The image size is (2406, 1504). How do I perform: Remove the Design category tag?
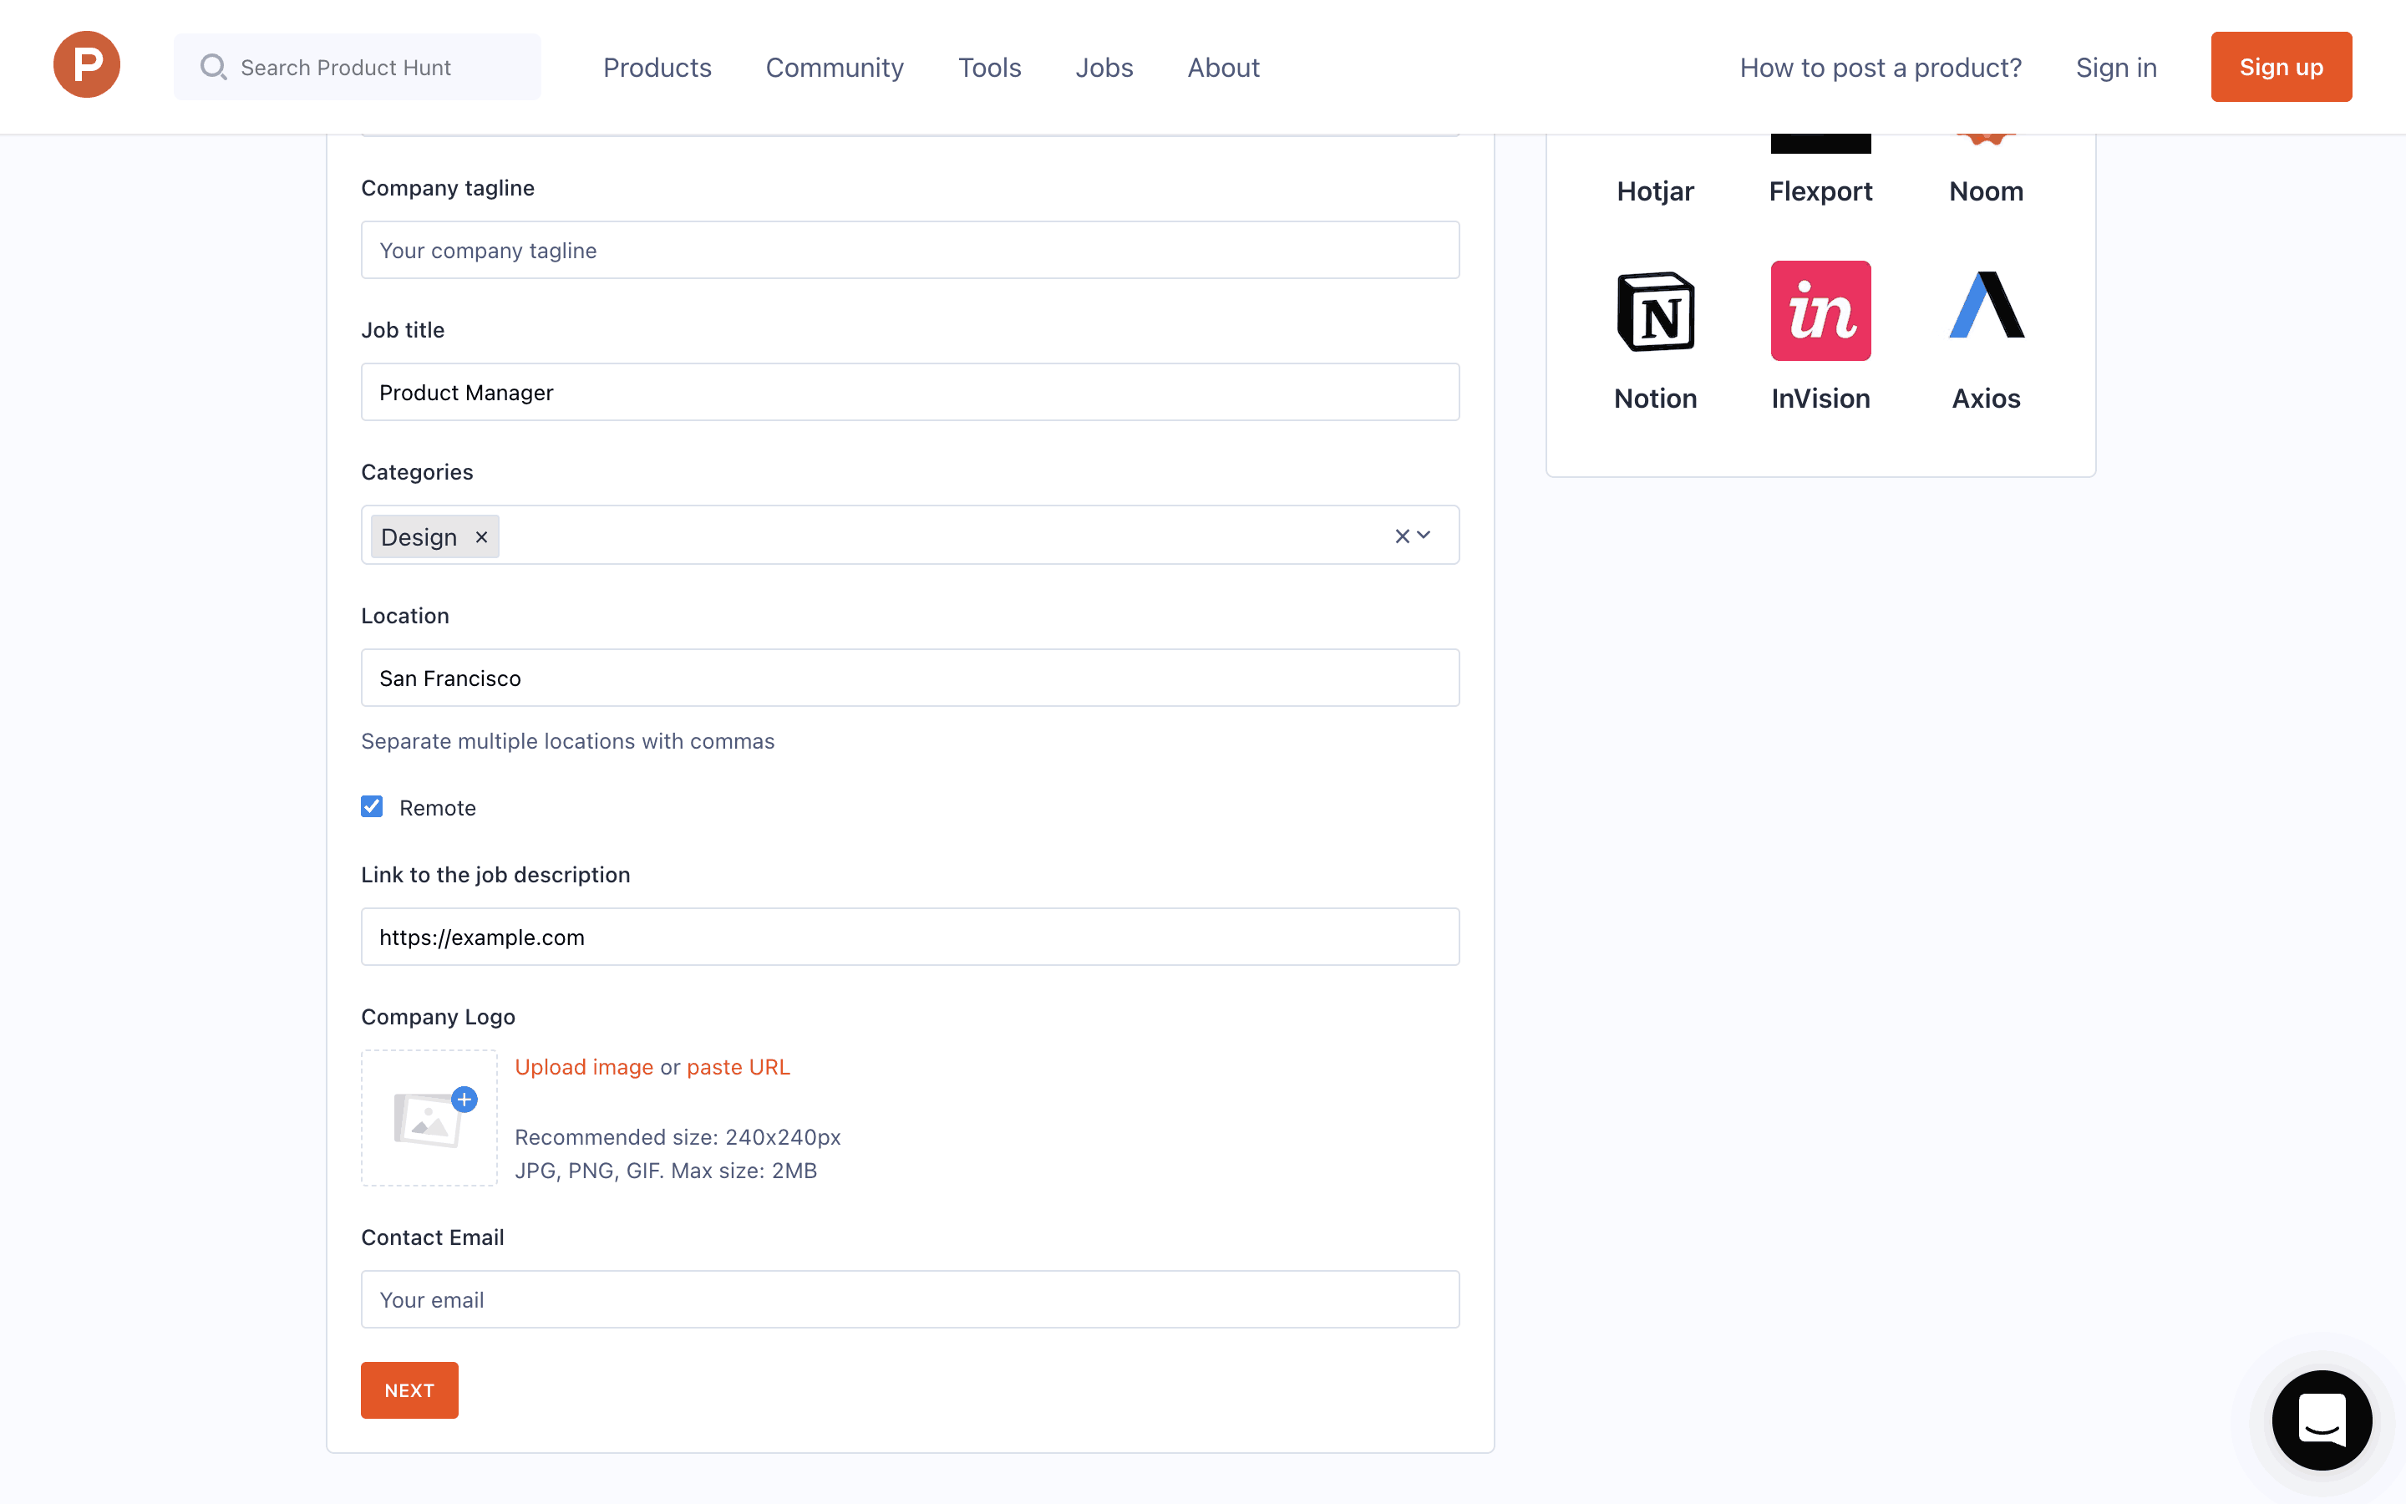pyautogui.click(x=481, y=537)
